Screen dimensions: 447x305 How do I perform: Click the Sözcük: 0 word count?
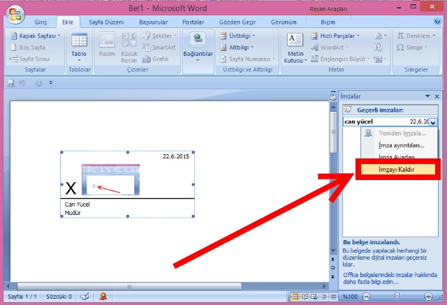point(59,297)
